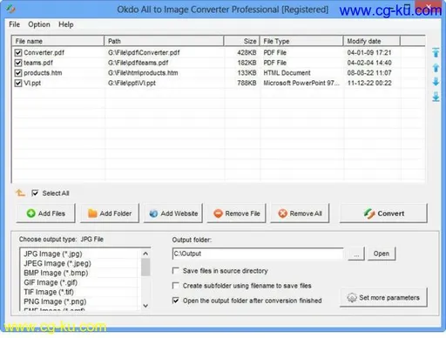The width and height of the screenshot is (446, 338).
Task: Browse for output folder with ellipsis button
Action: pos(356,253)
